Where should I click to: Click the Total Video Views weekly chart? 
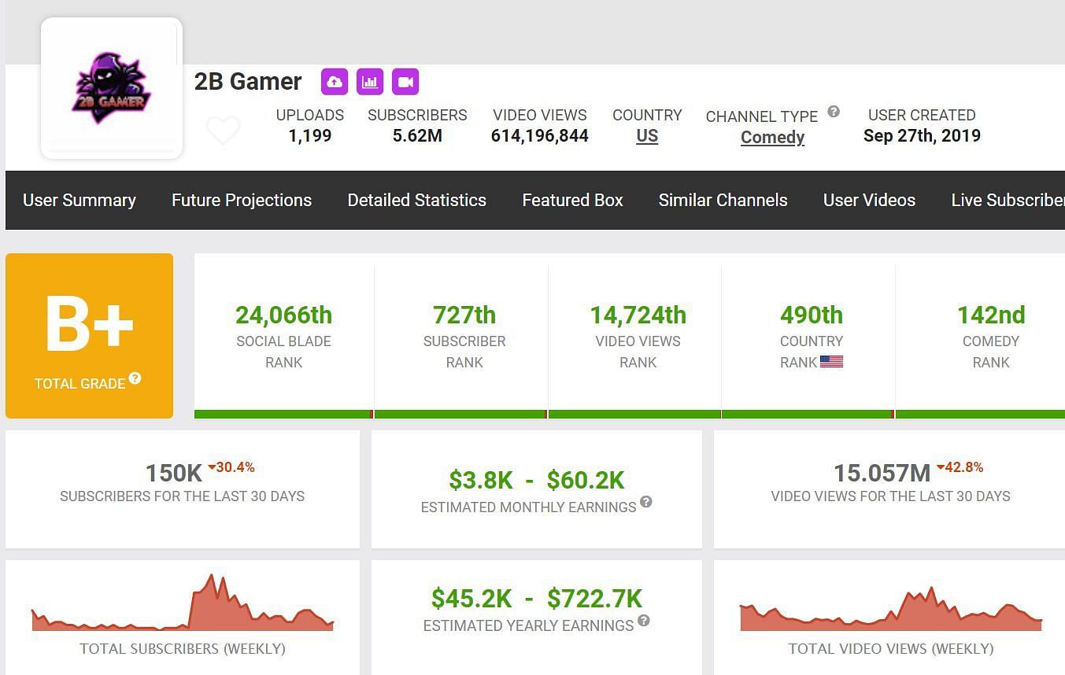coord(891,609)
